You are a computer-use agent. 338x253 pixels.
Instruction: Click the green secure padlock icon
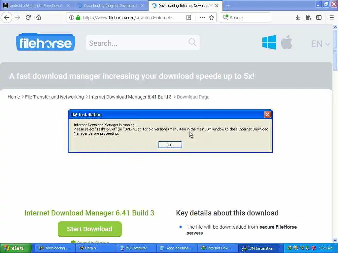[78, 17]
